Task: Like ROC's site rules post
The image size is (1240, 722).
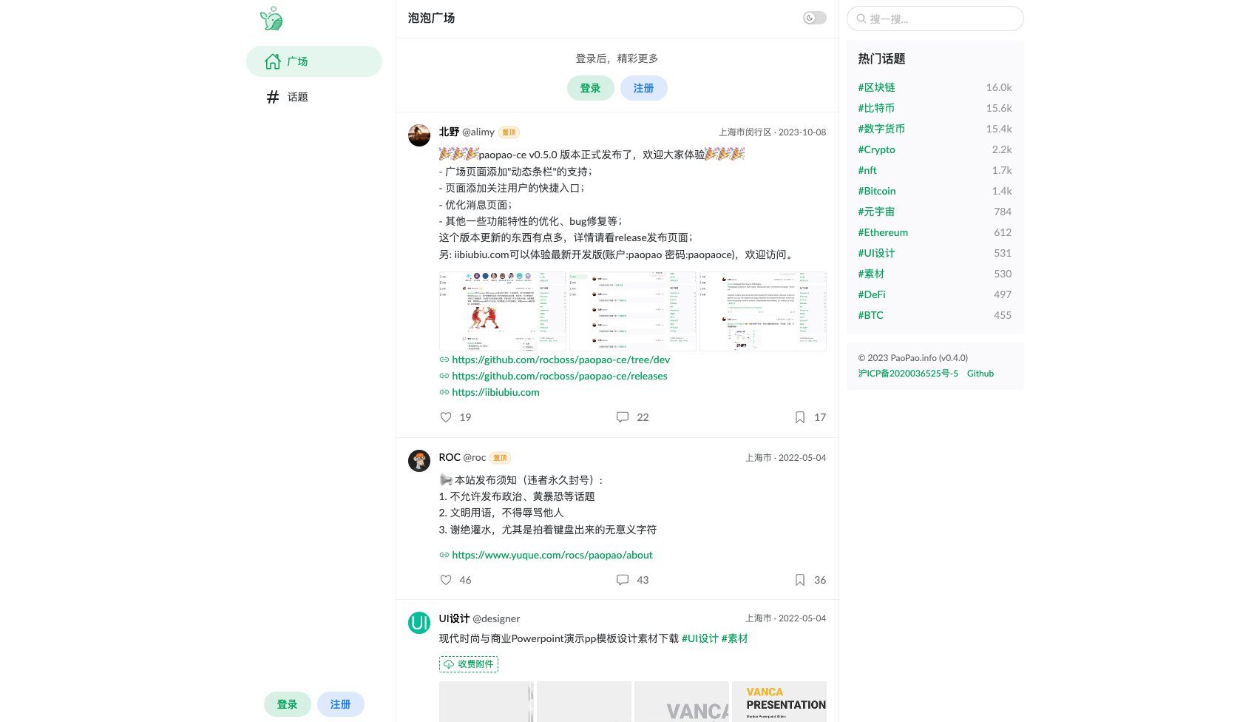Action: (446, 580)
